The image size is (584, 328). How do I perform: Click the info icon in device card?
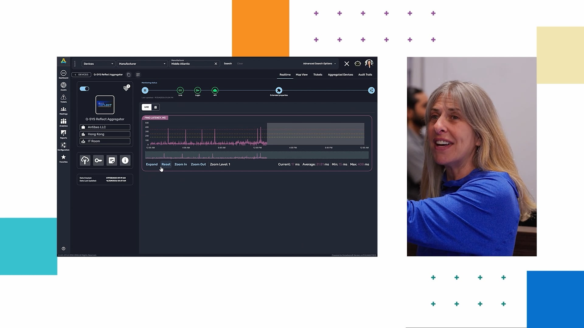(x=125, y=160)
